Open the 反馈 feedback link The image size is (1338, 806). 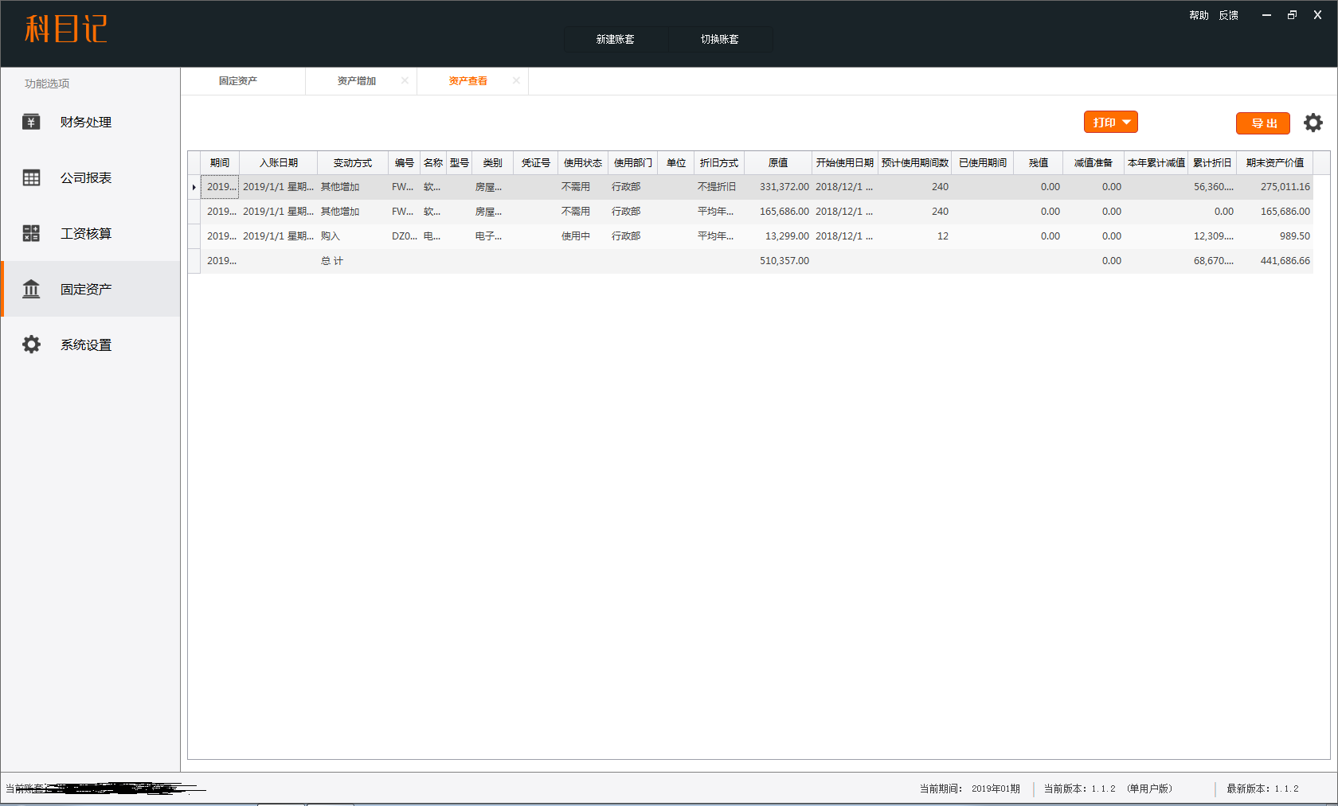click(1228, 15)
